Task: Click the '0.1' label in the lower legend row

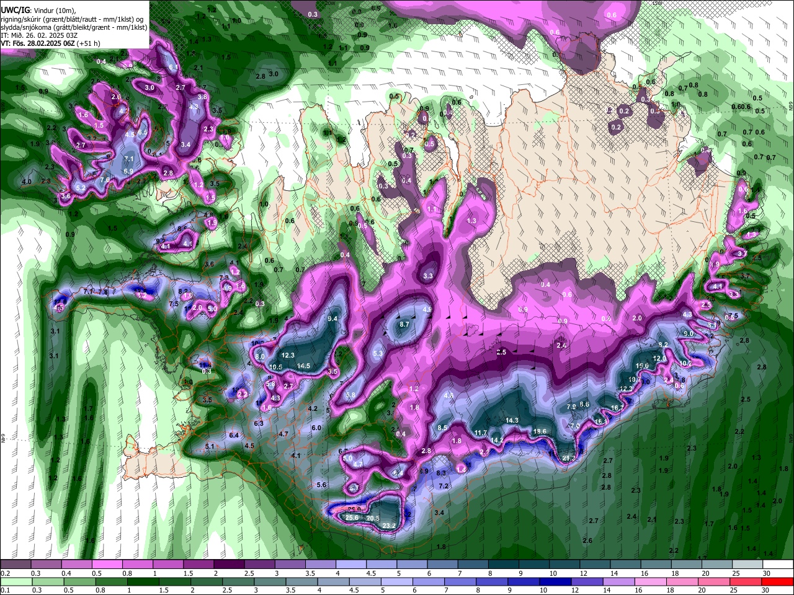Action: [5, 591]
